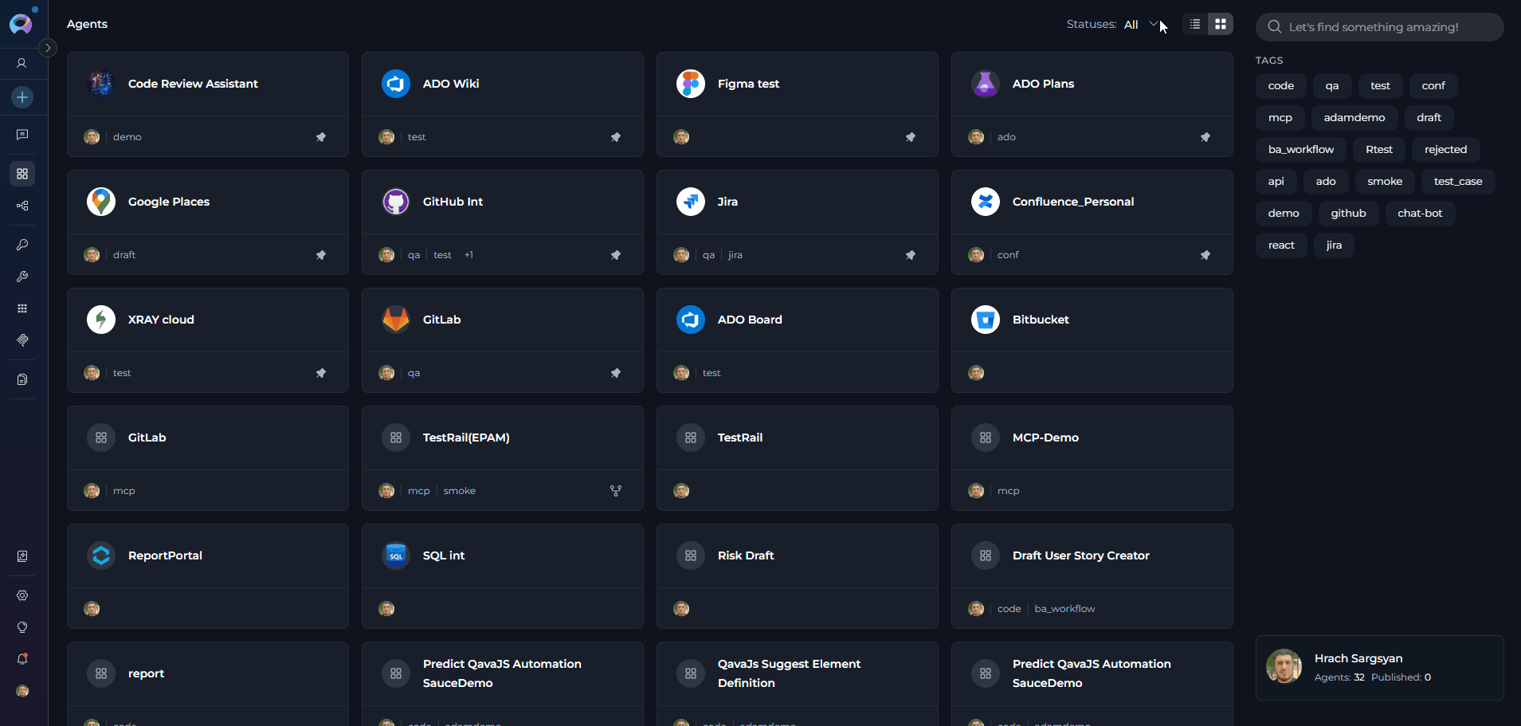Click the plus create button in sidebar
Viewport: 1521px width, 726px height.
pyautogui.click(x=22, y=97)
